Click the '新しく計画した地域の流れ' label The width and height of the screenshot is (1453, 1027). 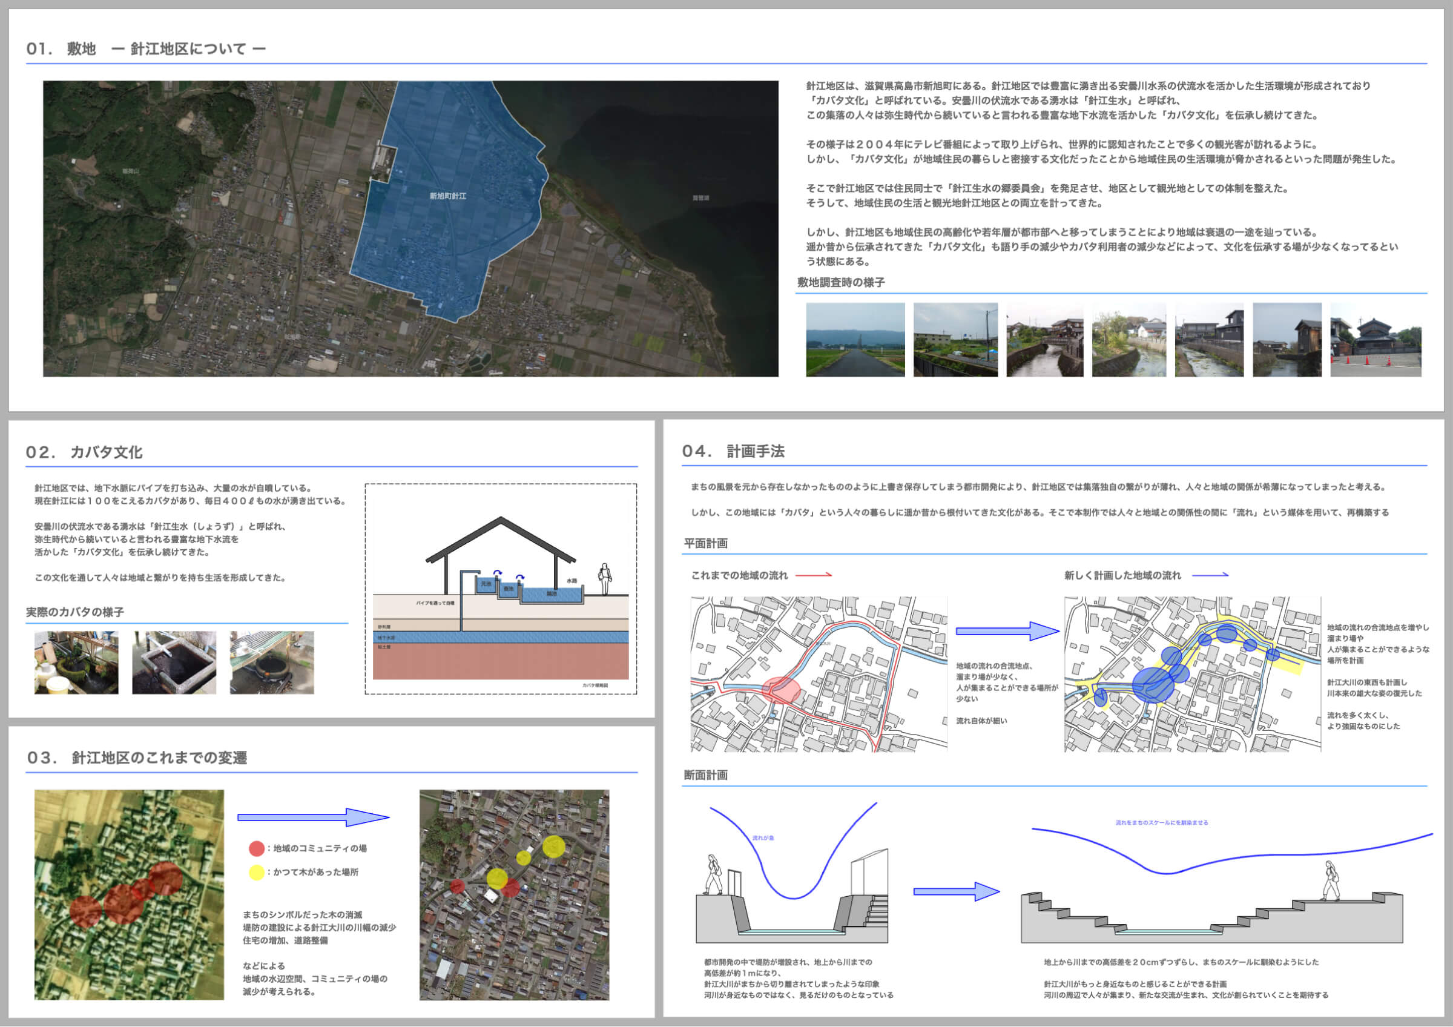[x=1122, y=575]
